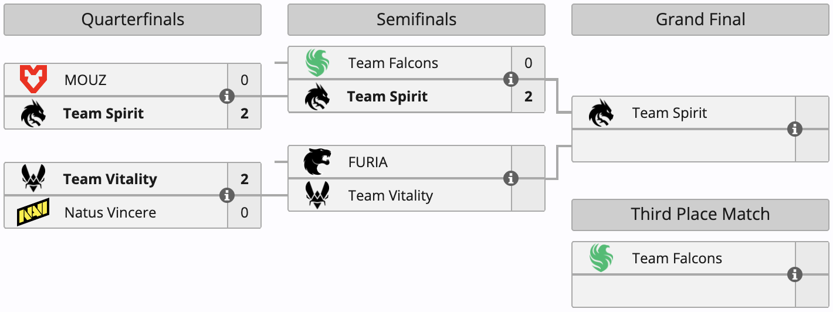833x312 pixels.
Task: Click Team Spirit logo in Grand Final
Action: tap(601, 113)
